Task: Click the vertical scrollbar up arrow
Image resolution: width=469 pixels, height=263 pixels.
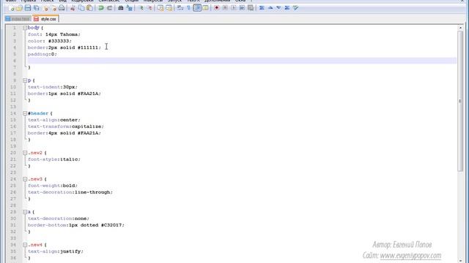Action: coord(460,28)
